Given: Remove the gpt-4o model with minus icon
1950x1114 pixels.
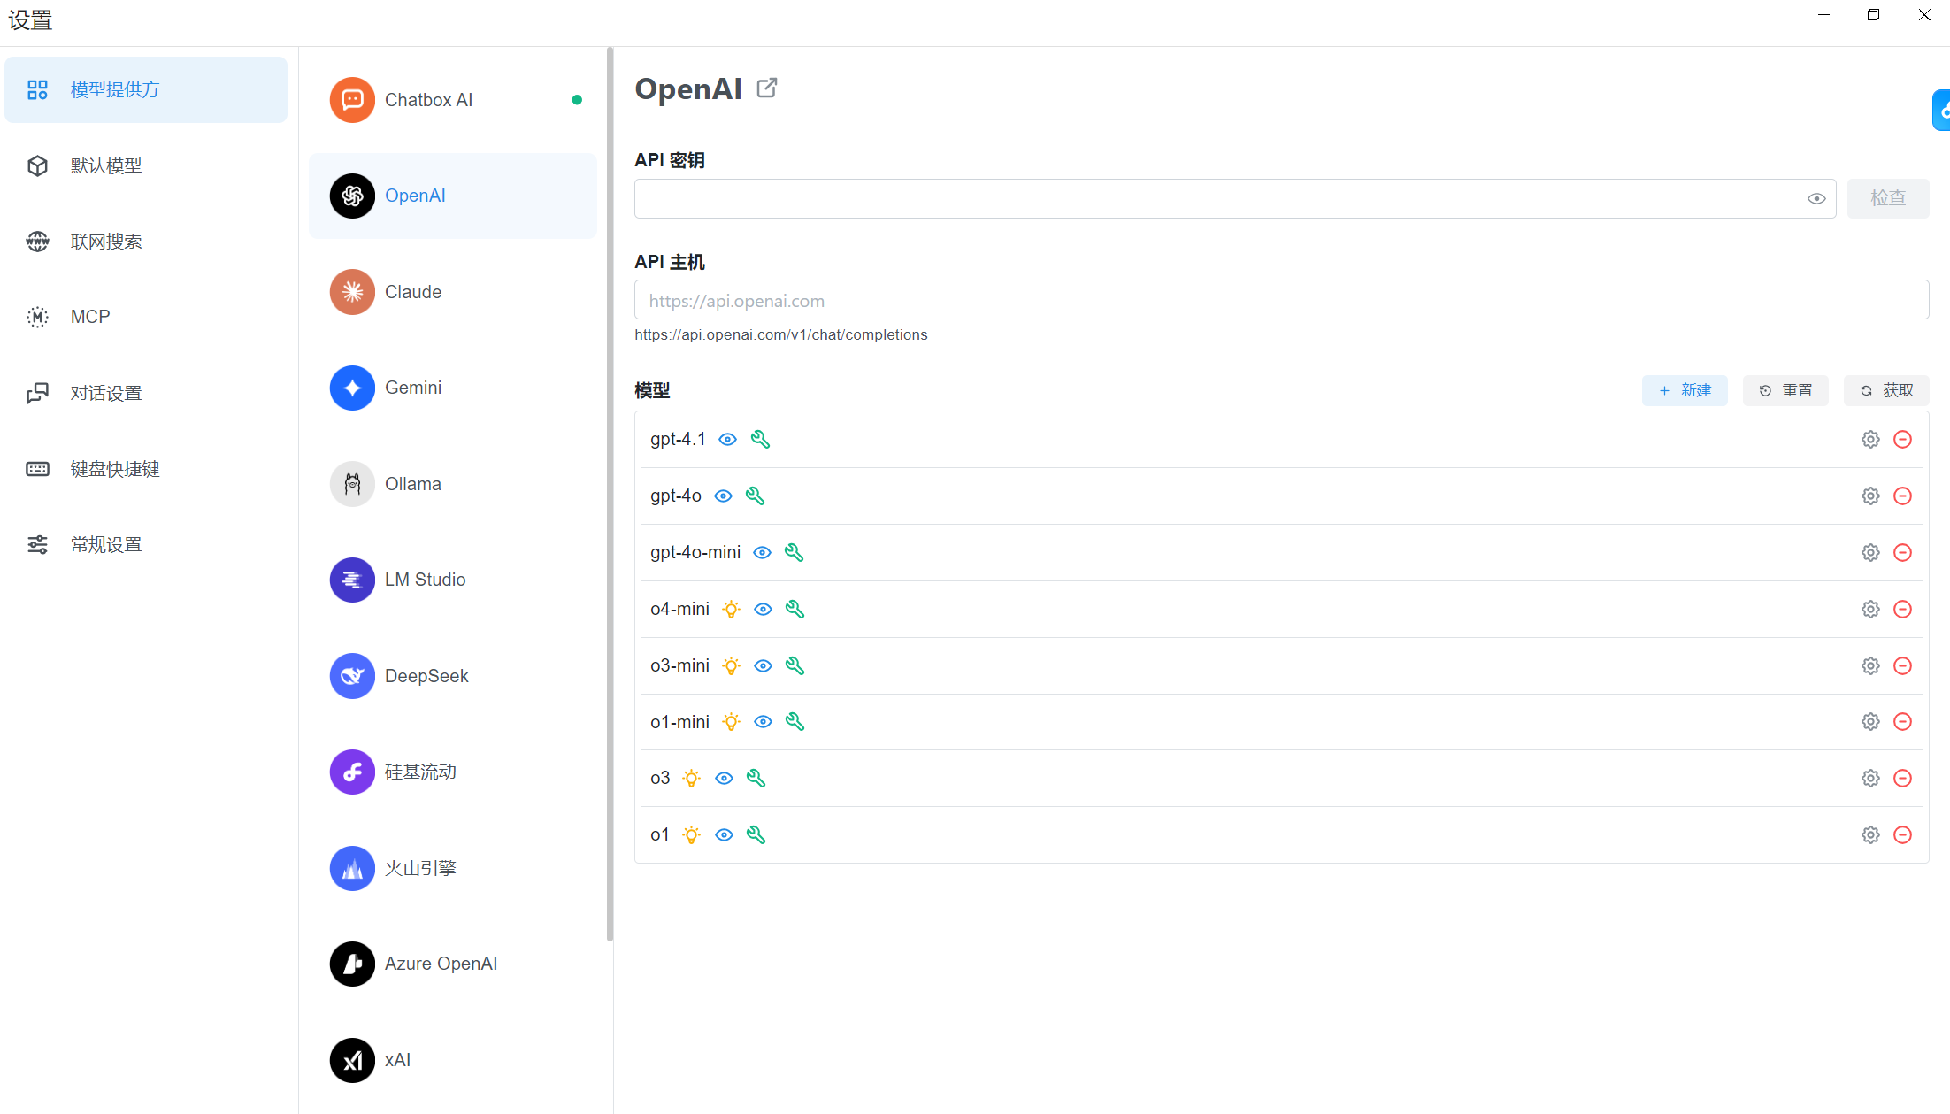Looking at the screenshot, I should coord(1902,496).
